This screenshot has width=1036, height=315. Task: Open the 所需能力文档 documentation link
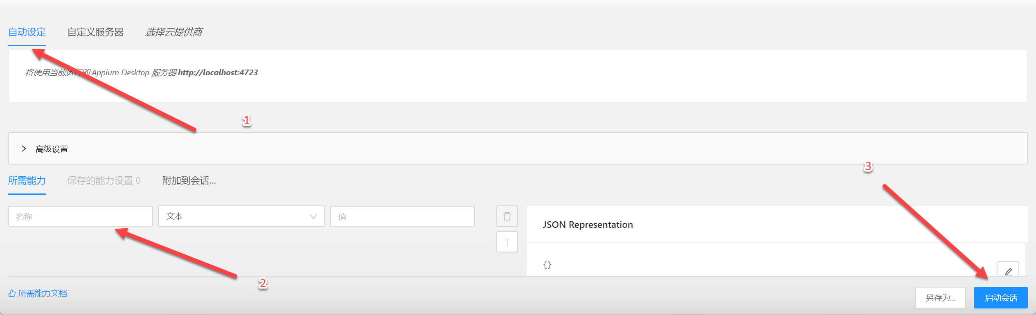click(x=43, y=293)
